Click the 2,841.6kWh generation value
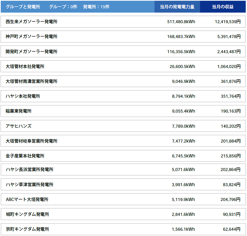 point(183,214)
